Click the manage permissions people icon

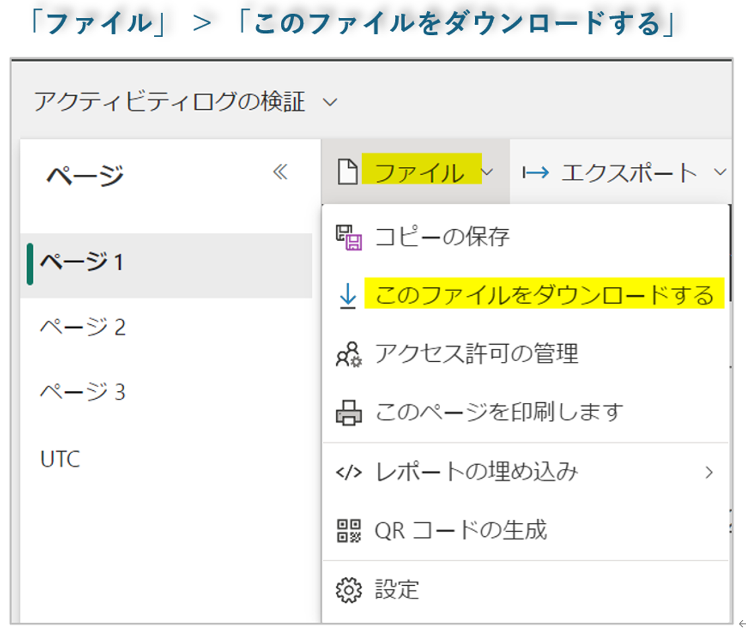[x=349, y=354]
